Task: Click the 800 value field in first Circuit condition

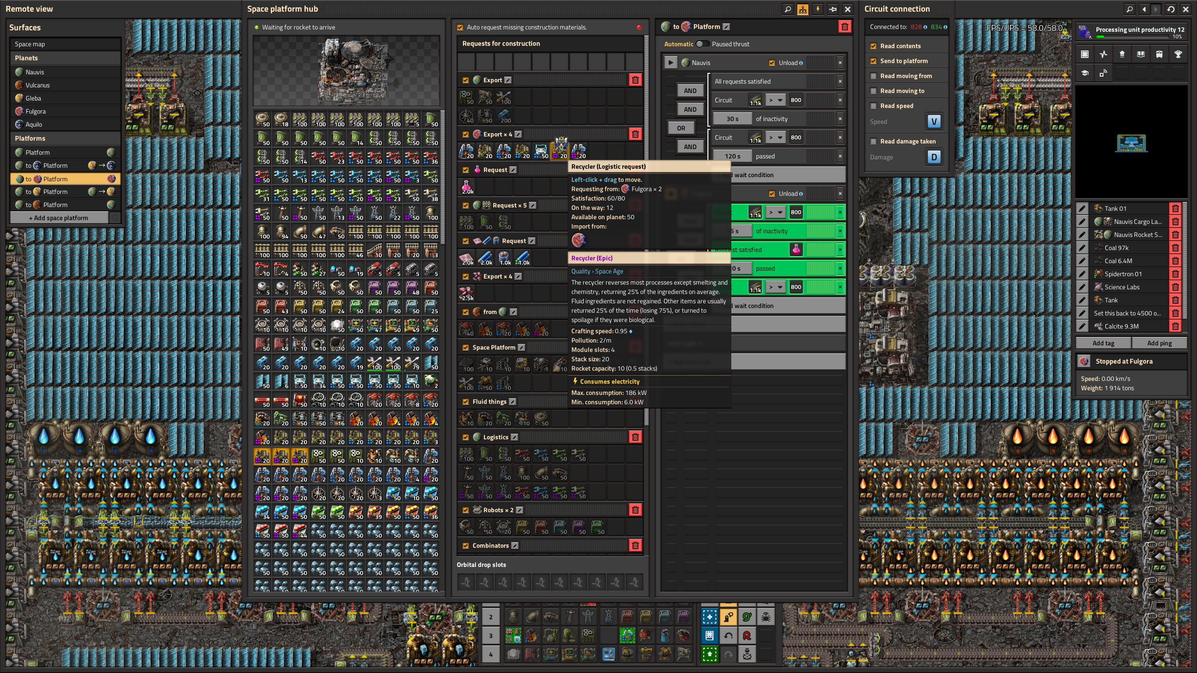Action: pos(796,100)
